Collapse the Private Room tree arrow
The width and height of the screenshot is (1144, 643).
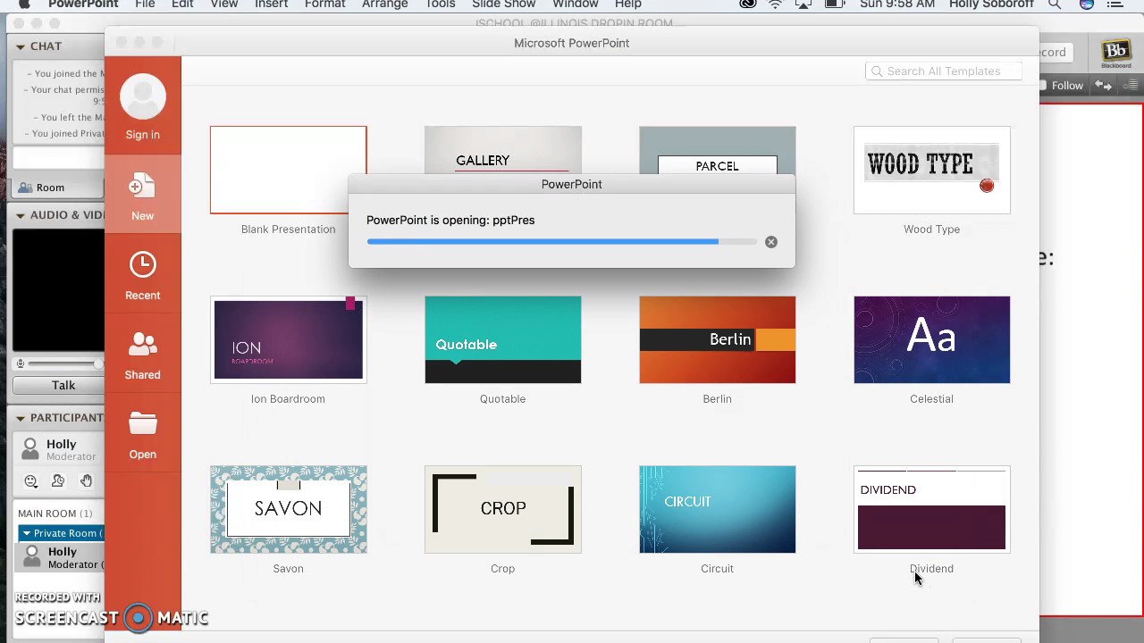click(x=27, y=533)
